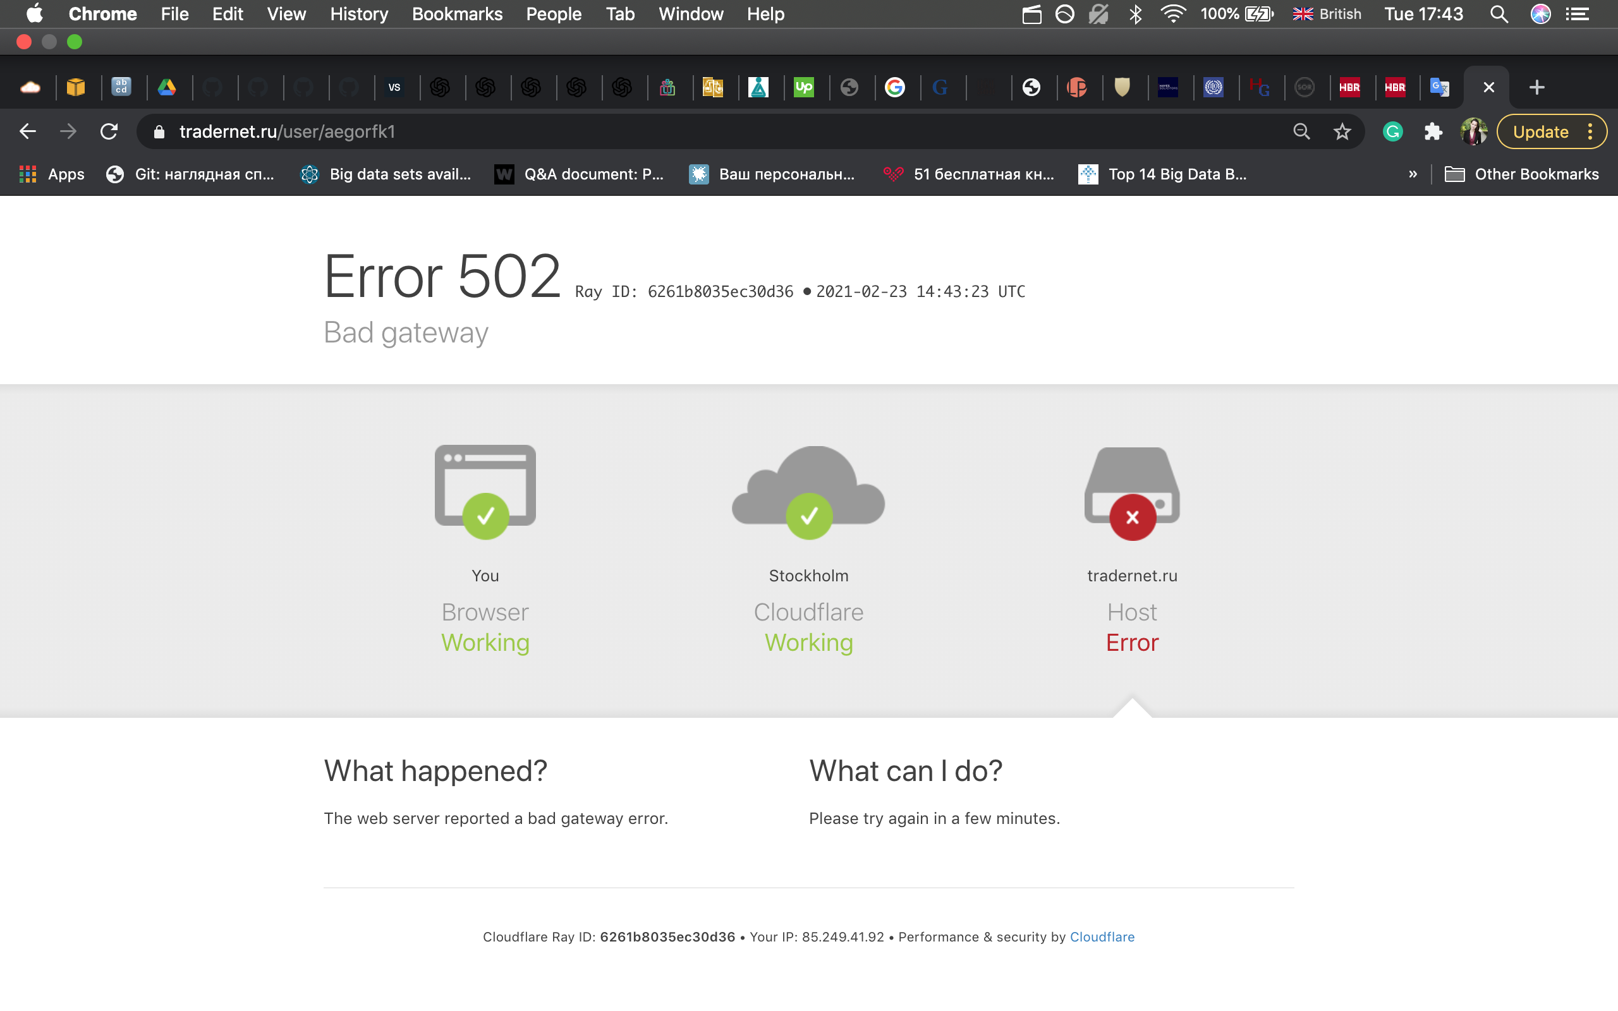Open Spotlight search in menu bar
Screen dimensions: 1618x1011
(x=1499, y=14)
